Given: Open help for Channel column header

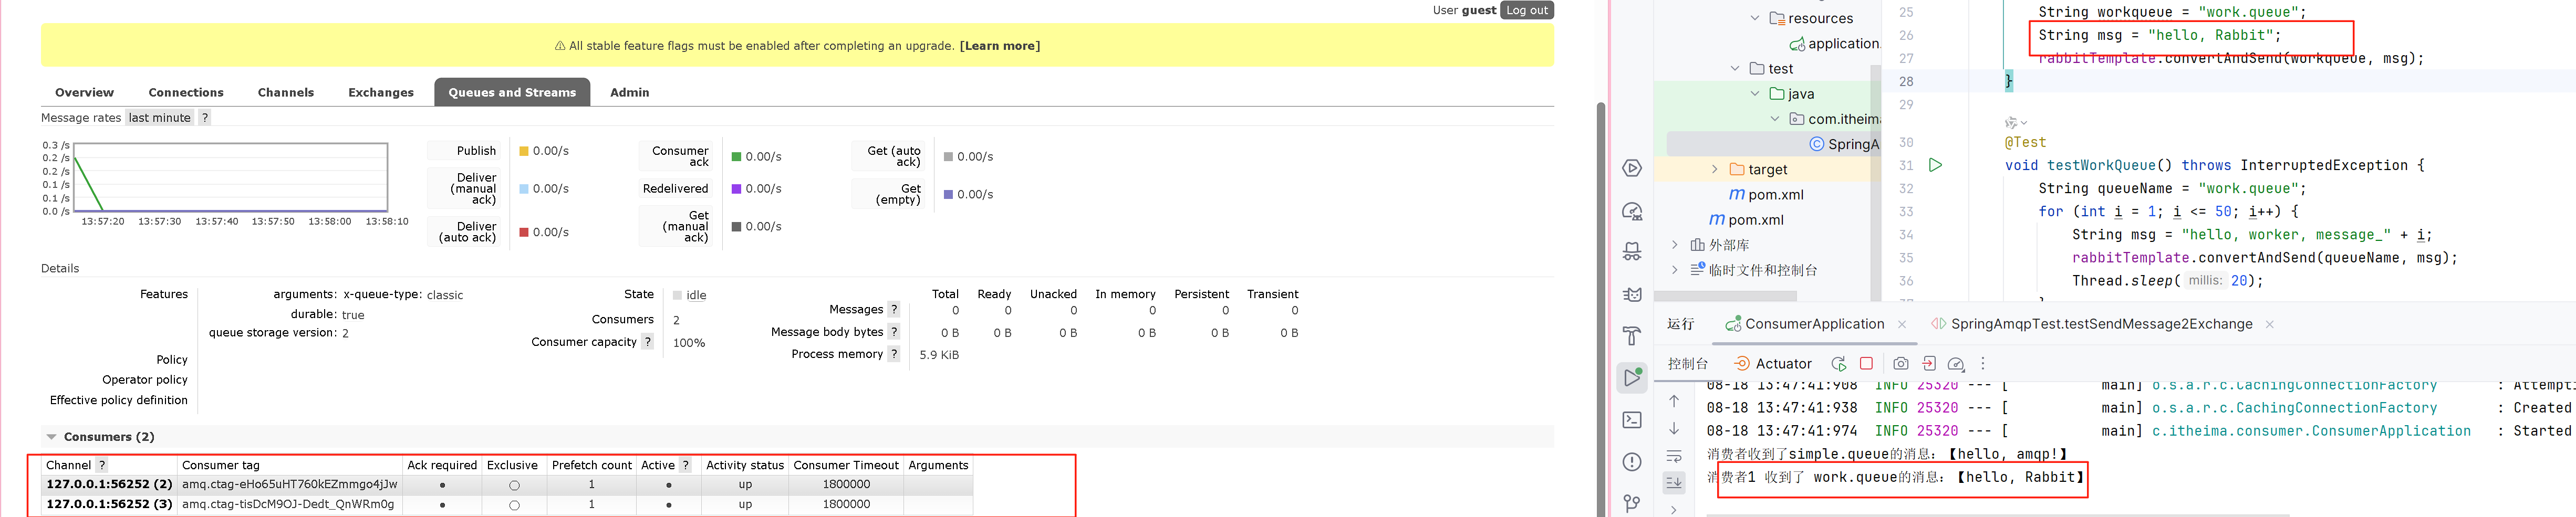Looking at the screenshot, I should pos(101,465).
